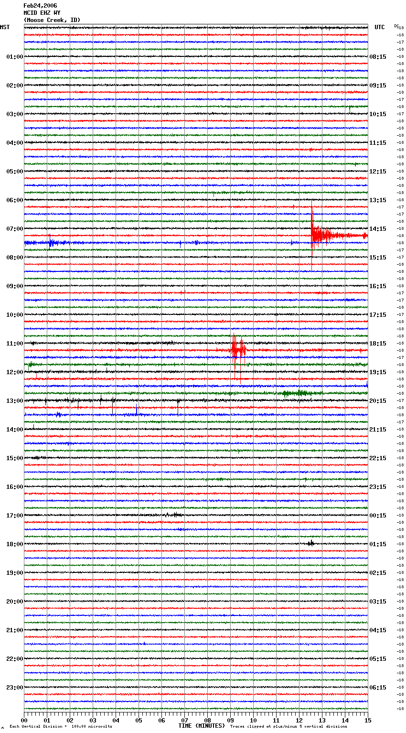Image resolution: width=406 pixels, height=733 pixels.
Task: Click the green tremor burst before 13:00 MST
Action: (300, 393)
